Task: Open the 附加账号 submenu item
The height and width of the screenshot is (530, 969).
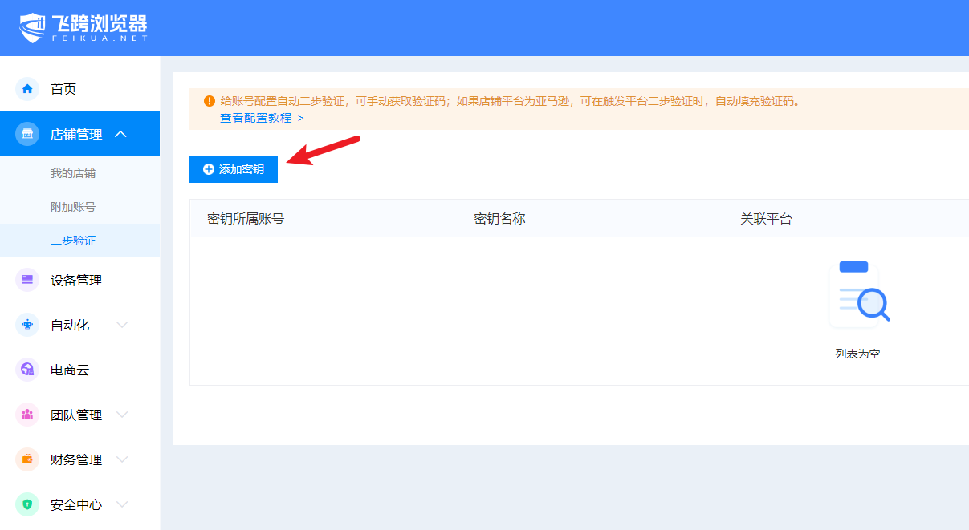Action: click(x=73, y=207)
